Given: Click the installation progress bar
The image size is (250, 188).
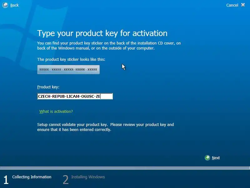Looking at the screenshot, I should tap(125, 168).
